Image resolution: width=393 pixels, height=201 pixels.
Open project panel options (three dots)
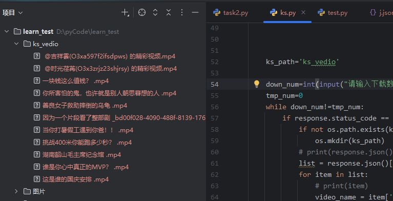(x=182, y=12)
